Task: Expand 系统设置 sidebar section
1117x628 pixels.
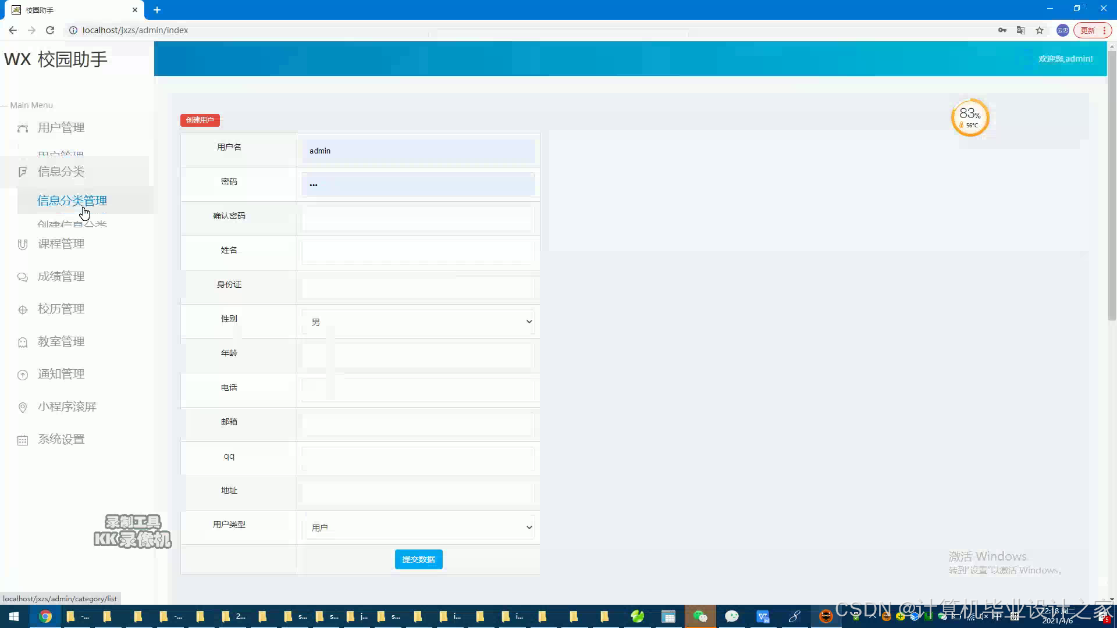Action: tap(61, 439)
